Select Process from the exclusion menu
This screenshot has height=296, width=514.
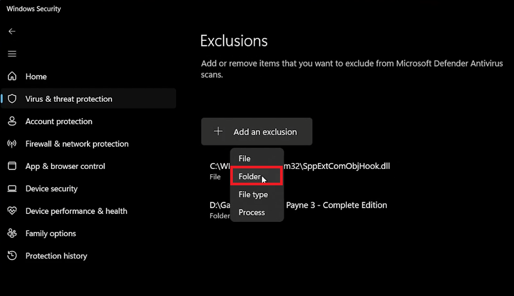point(251,212)
